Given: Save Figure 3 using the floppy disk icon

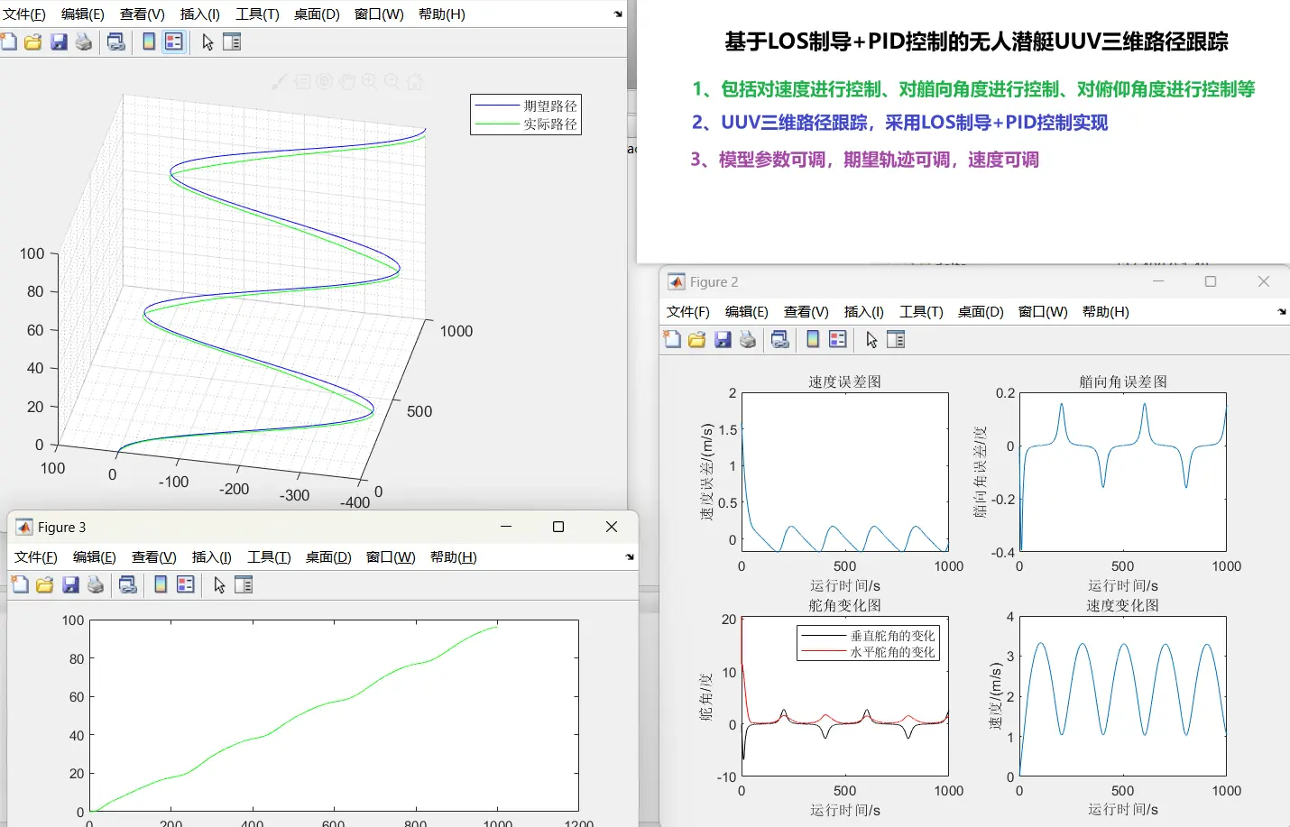Looking at the screenshot, I should [71, 584].
